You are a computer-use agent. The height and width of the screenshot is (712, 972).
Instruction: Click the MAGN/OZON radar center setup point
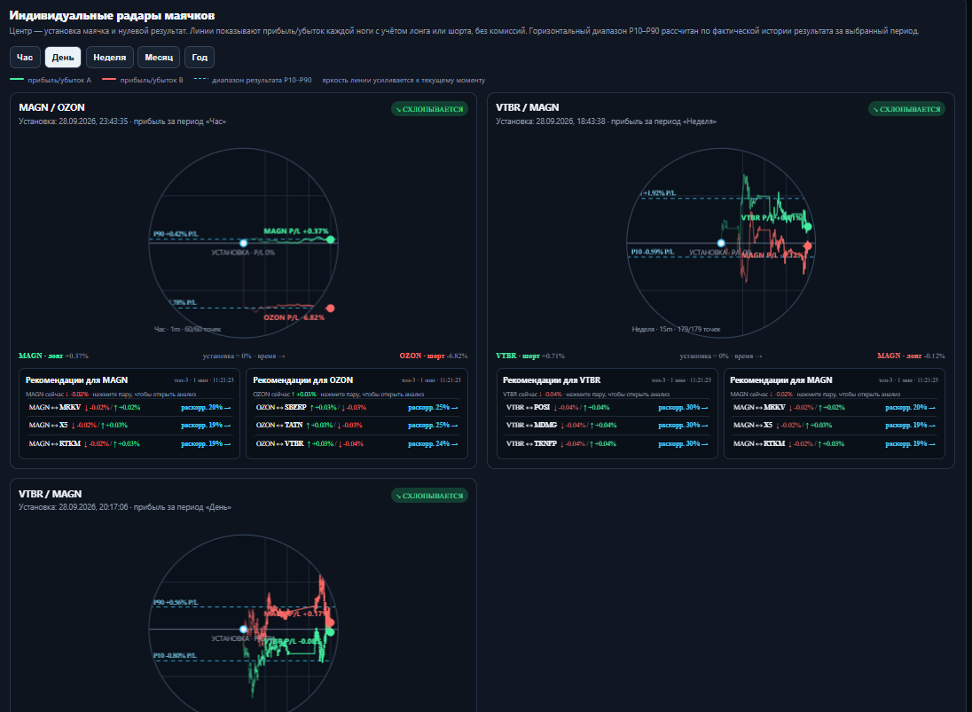[x=244, y=243]
